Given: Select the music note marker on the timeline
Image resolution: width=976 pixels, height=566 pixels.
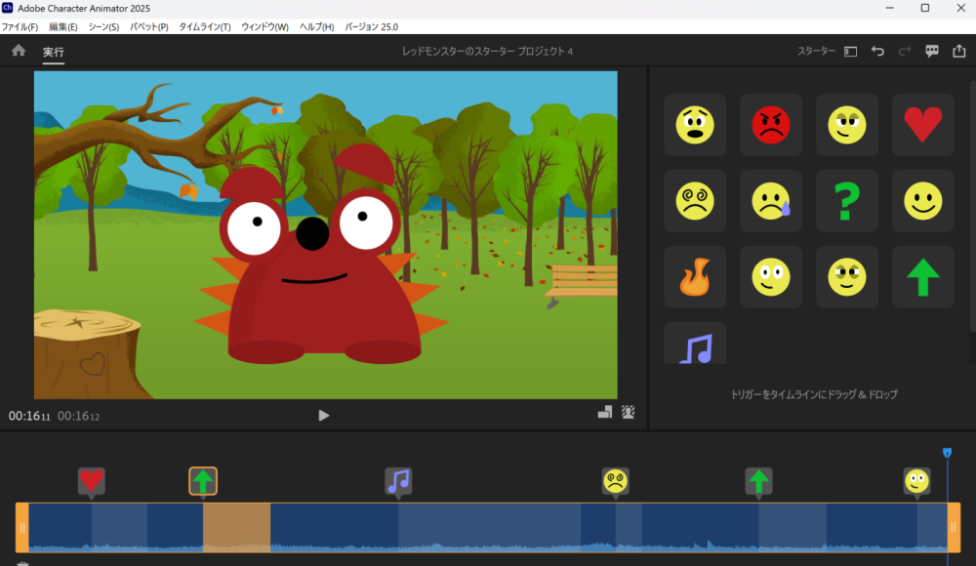Looking at the screenshot, I should pyautogui.click(x=398, y=480).
